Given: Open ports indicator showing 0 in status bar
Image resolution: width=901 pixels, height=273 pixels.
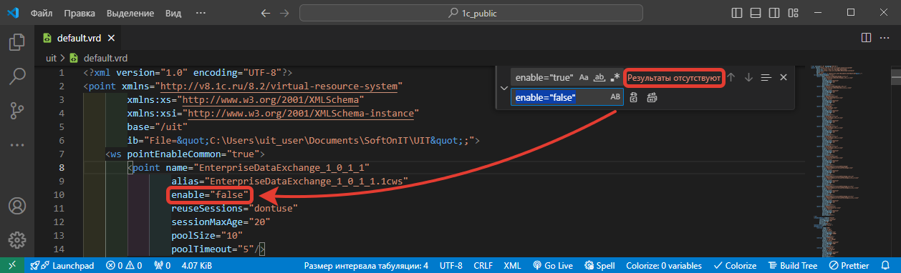Looking at the screenshot, I should tap(162, 265).
